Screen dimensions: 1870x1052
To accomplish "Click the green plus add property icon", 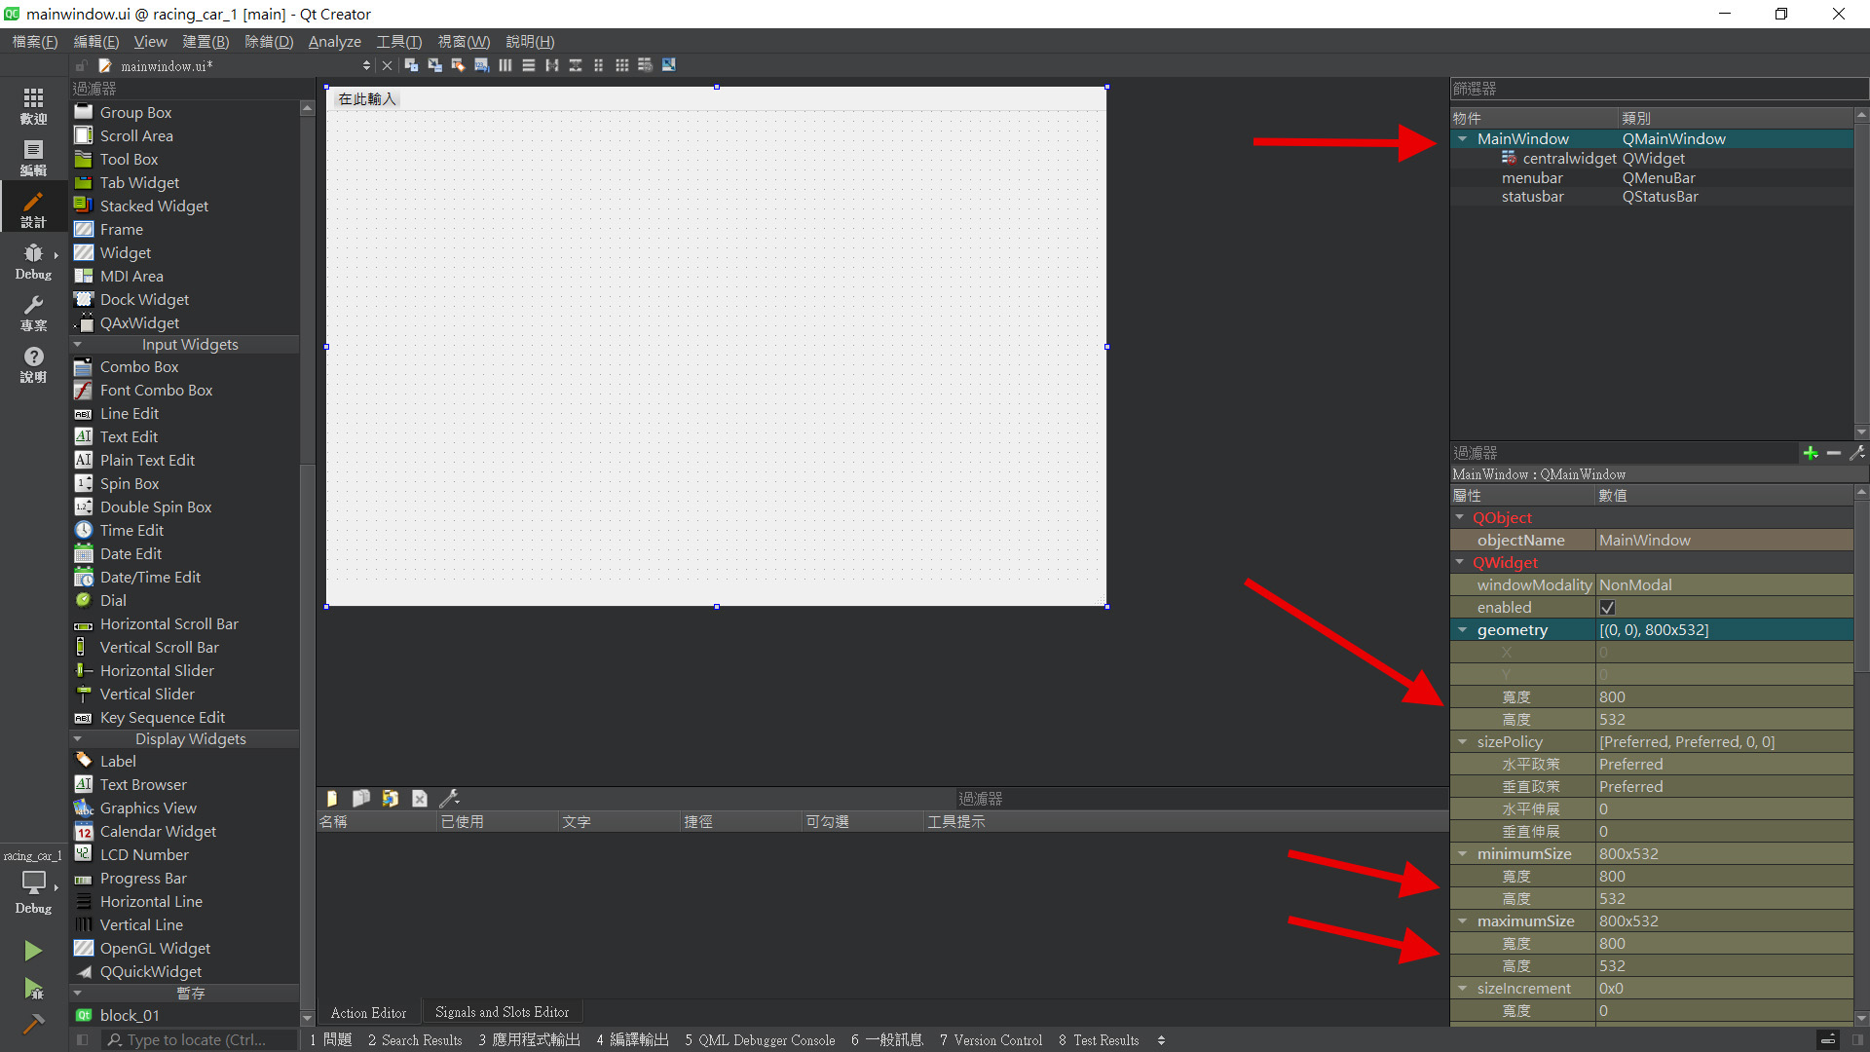I will click(x=1810, y=453).
